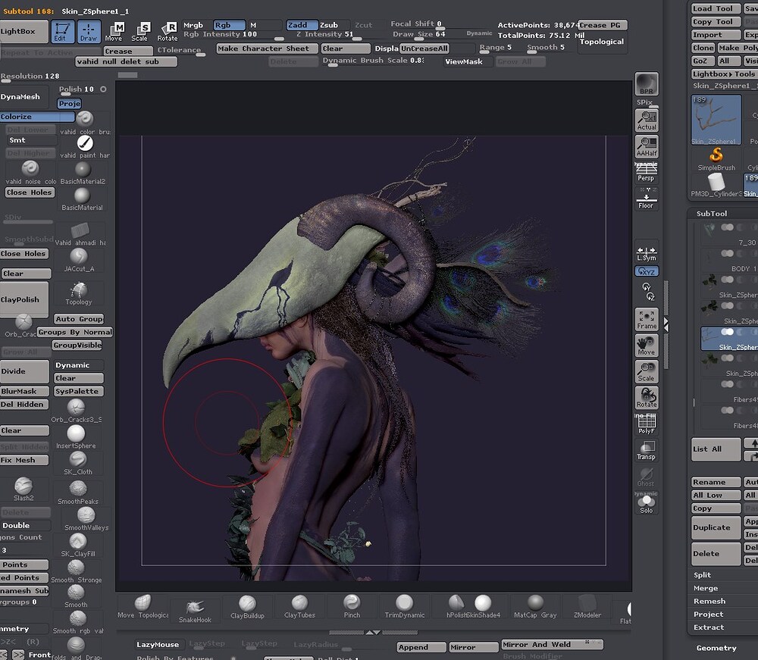Image resolution: width=758 pixels, height=660 pixels.
Task: Toggle XYZ rotation mode
Action: (647, 271)
